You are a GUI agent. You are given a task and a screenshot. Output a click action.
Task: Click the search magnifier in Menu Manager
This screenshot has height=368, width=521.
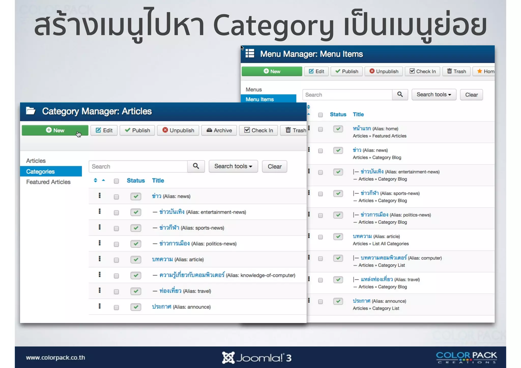tap(400, 95)
